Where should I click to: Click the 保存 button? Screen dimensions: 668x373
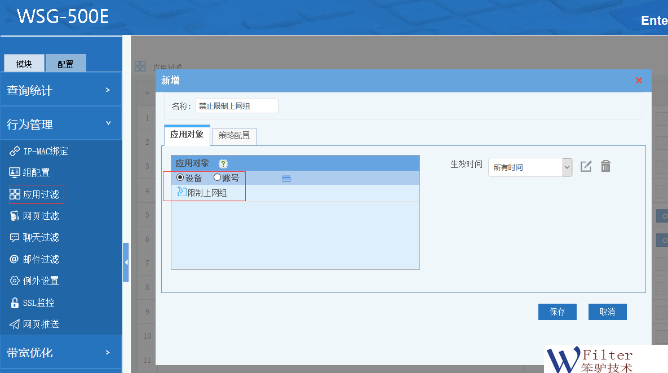click(x=557, y=312)
